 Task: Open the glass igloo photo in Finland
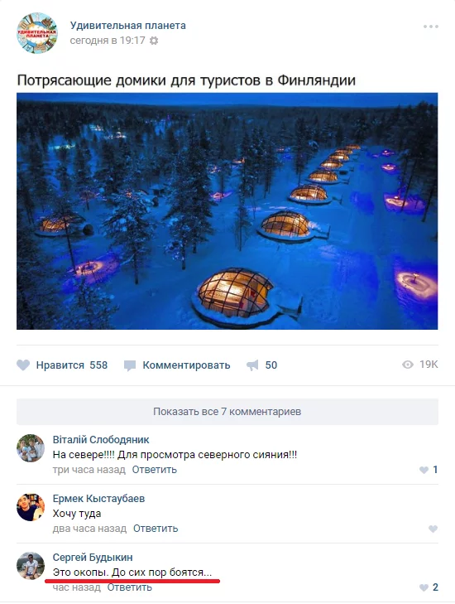227,211
